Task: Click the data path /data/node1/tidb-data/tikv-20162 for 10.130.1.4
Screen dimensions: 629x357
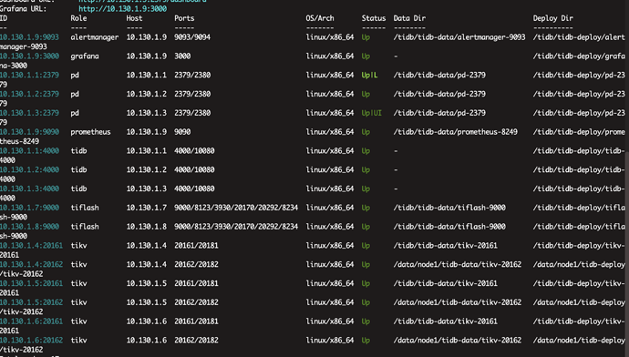Action: [x=458, y=264]
